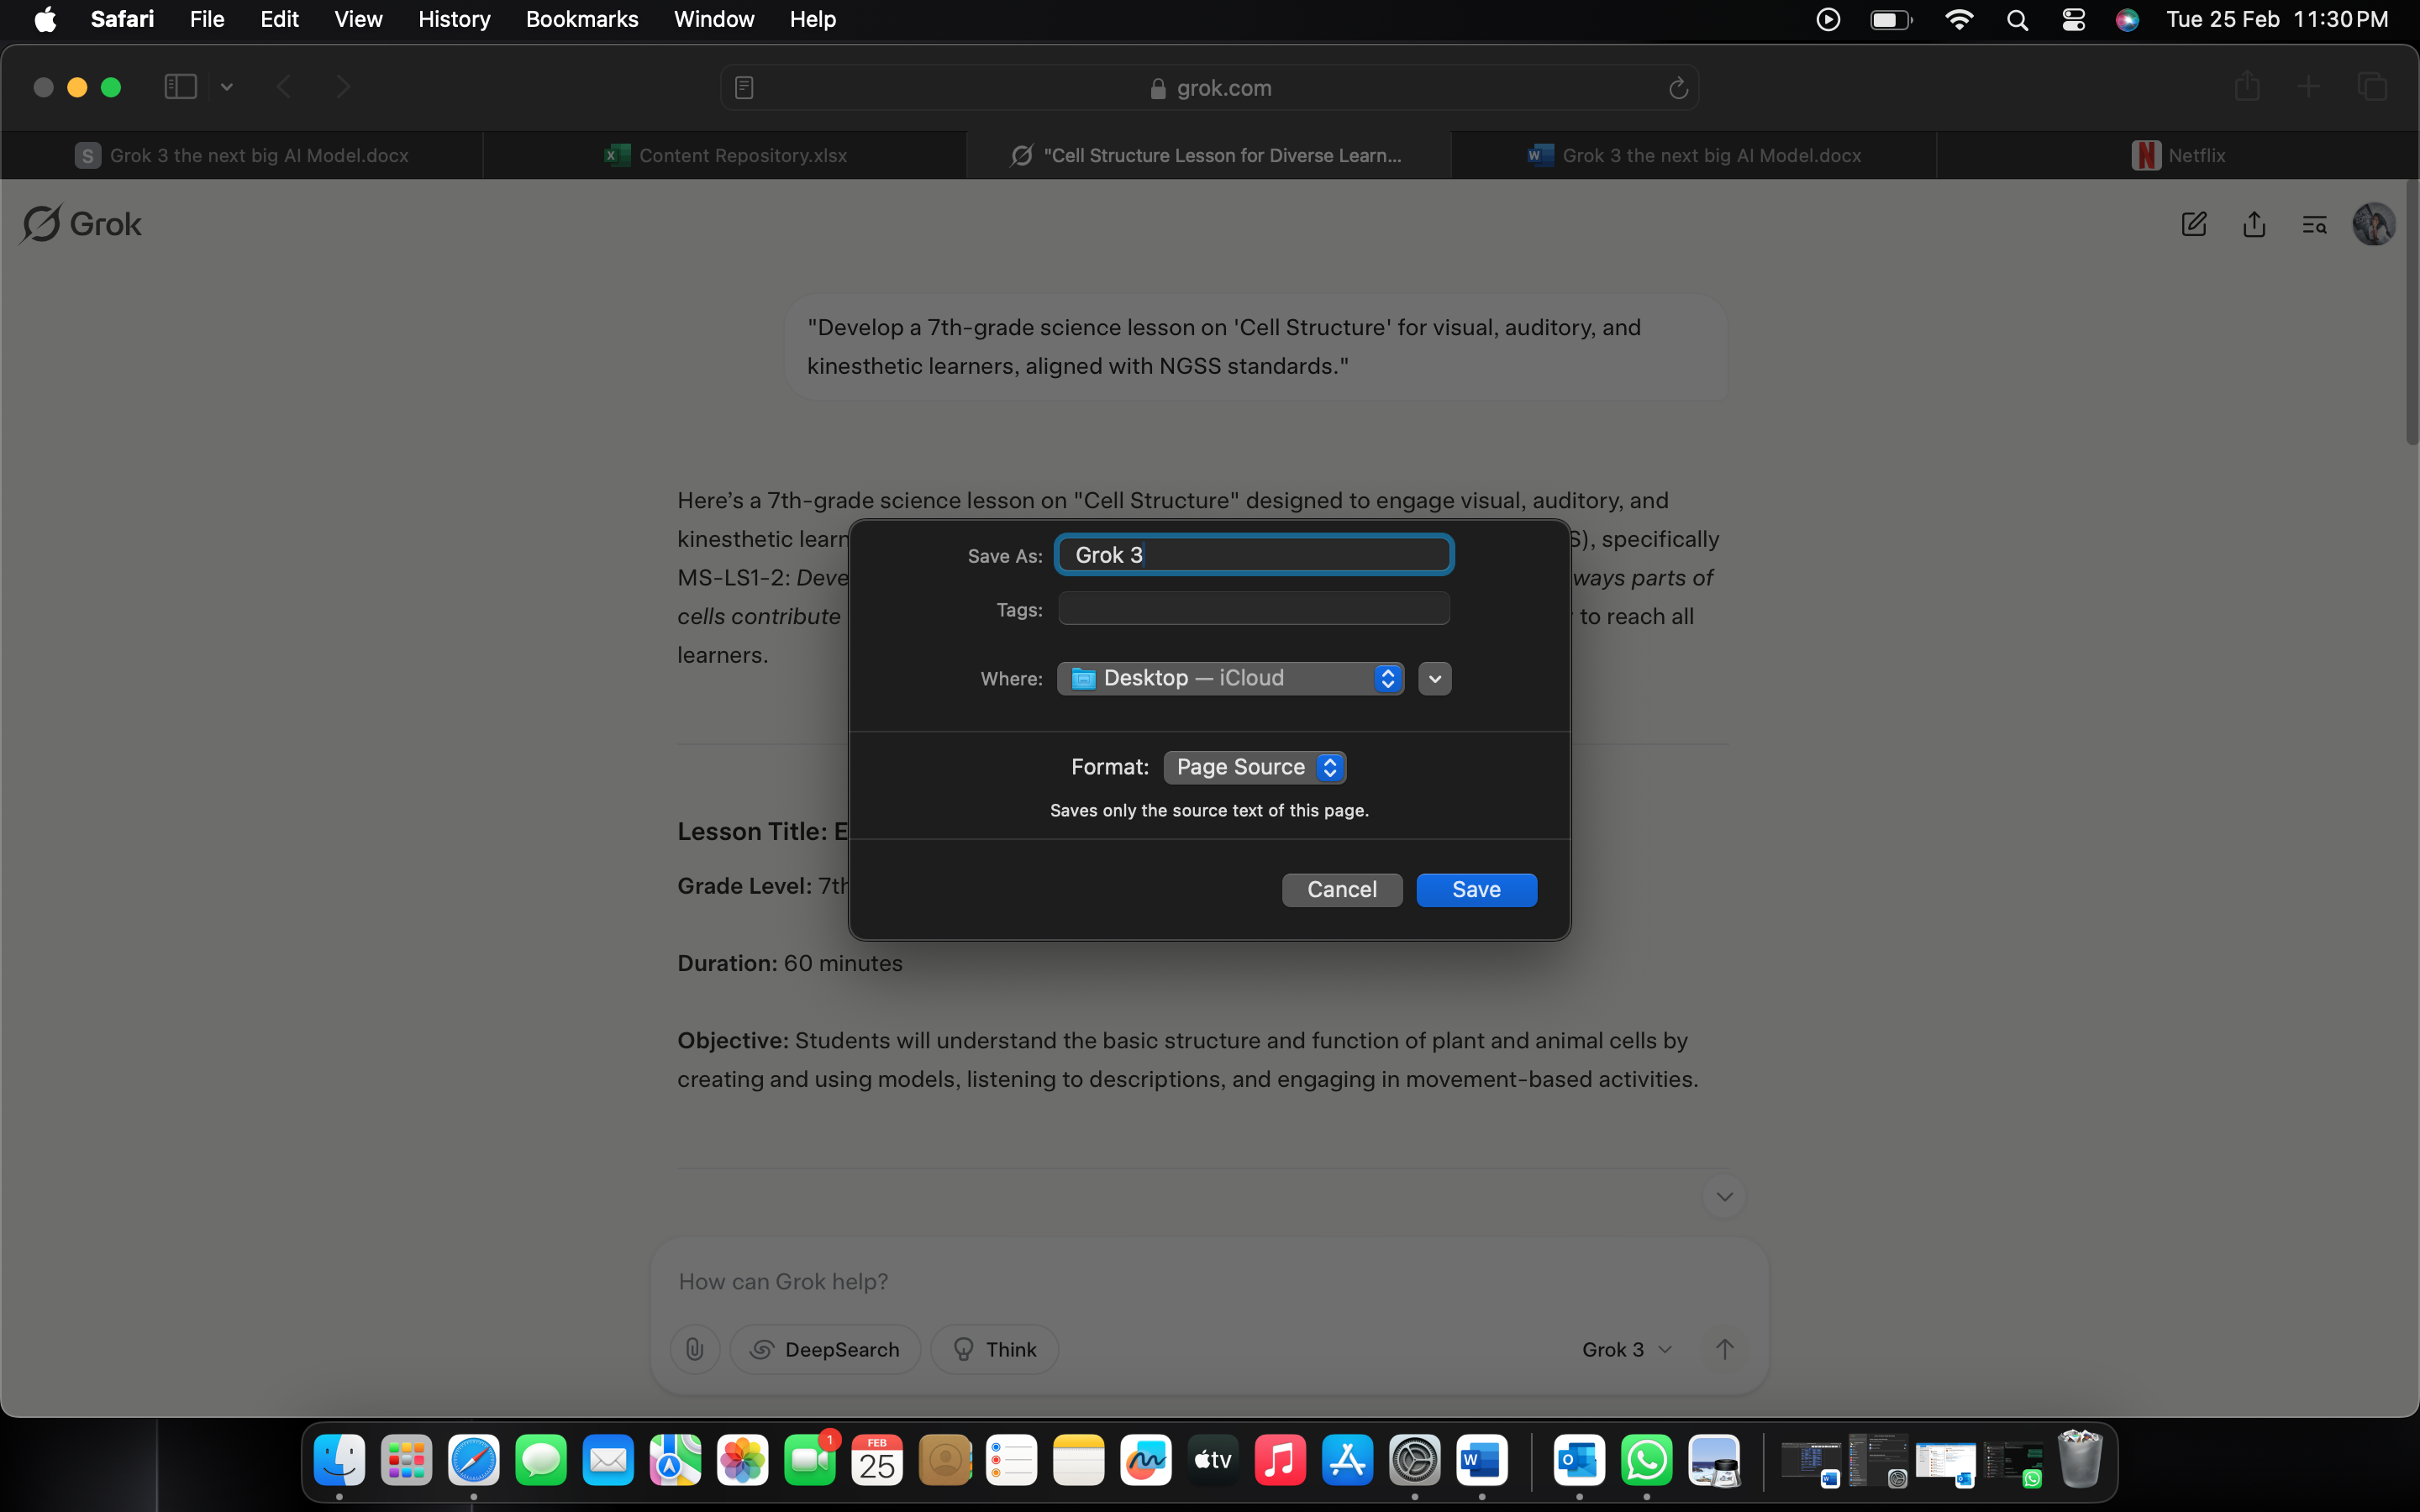Open the Edit menu
The height and width of the screenshot is (1512, 2420).
(x=279, y=19)
